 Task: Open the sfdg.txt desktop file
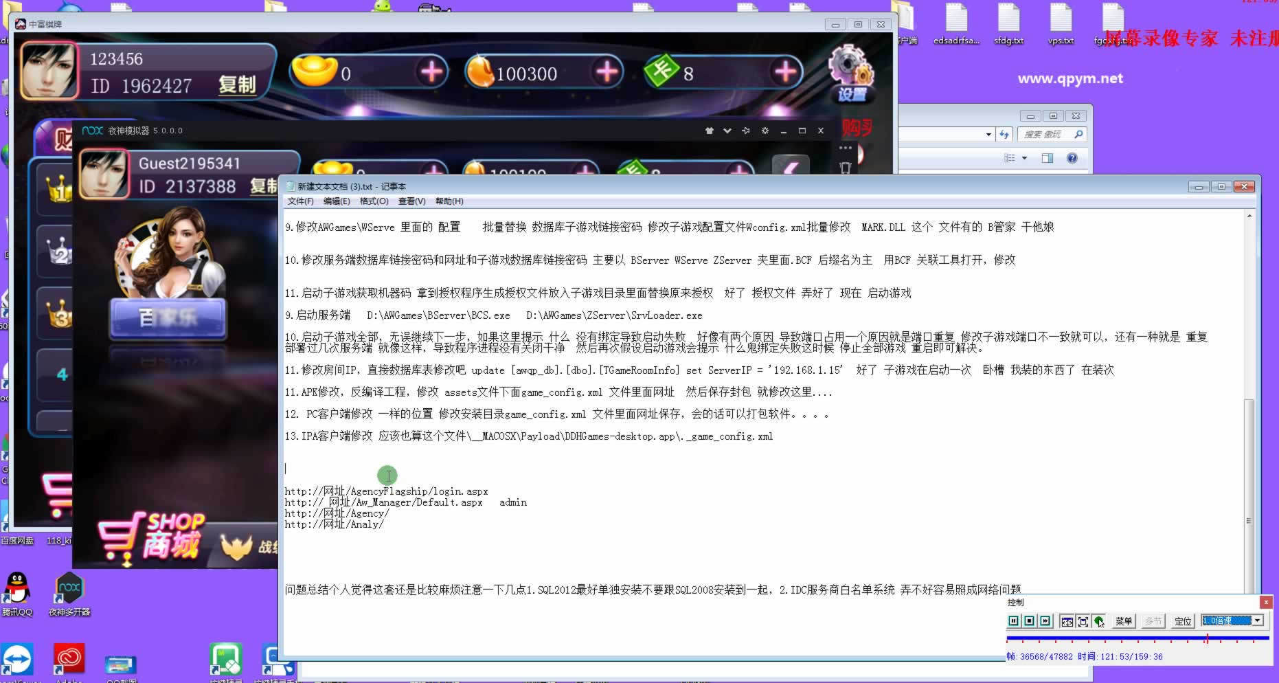point(1008,25)
